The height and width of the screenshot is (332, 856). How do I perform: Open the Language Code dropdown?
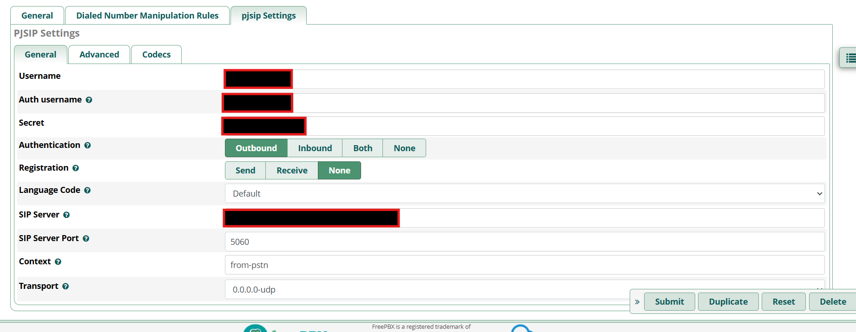coord(524,193)
